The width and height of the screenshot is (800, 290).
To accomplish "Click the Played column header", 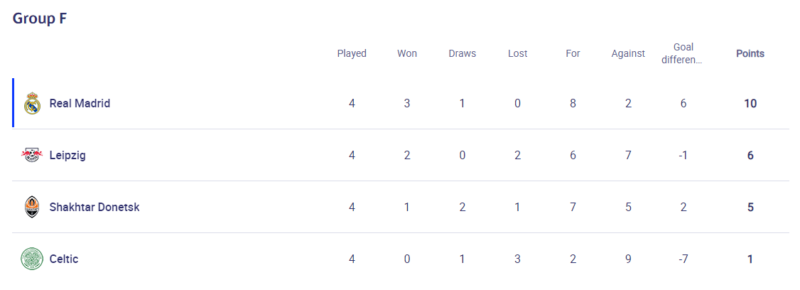I will click(x=352, y=53).
